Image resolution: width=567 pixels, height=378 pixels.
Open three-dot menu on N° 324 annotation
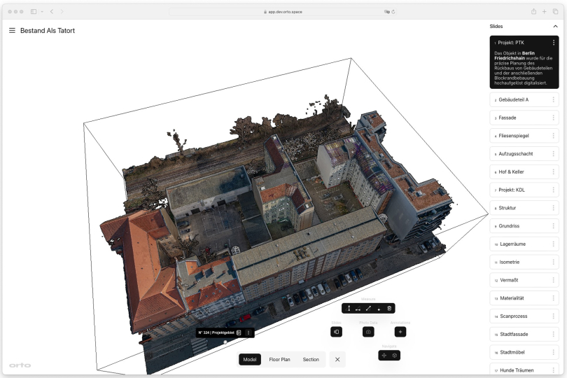[x=248, y=332]
